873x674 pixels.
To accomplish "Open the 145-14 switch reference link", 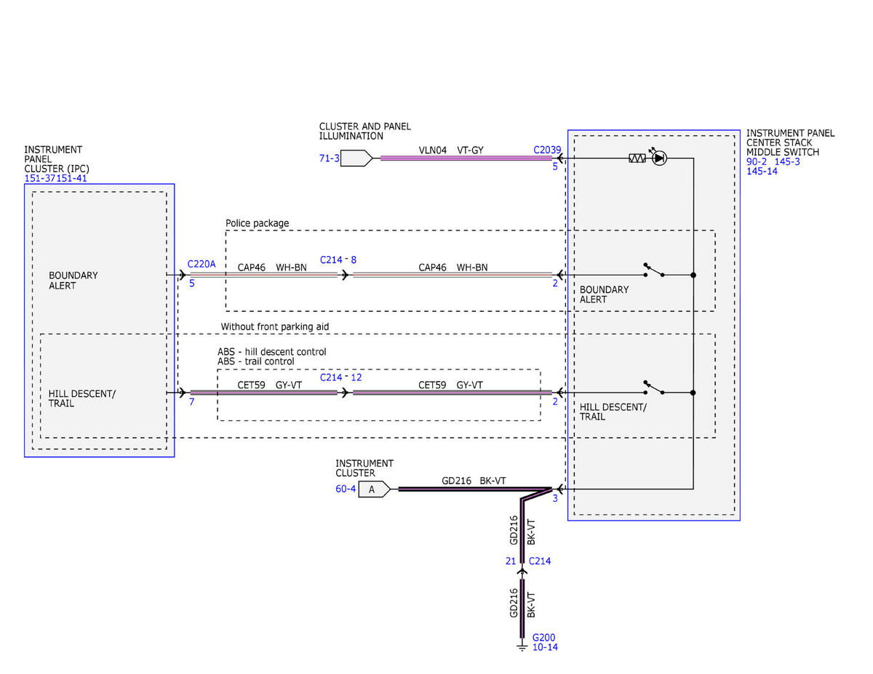I will [762, 172].
